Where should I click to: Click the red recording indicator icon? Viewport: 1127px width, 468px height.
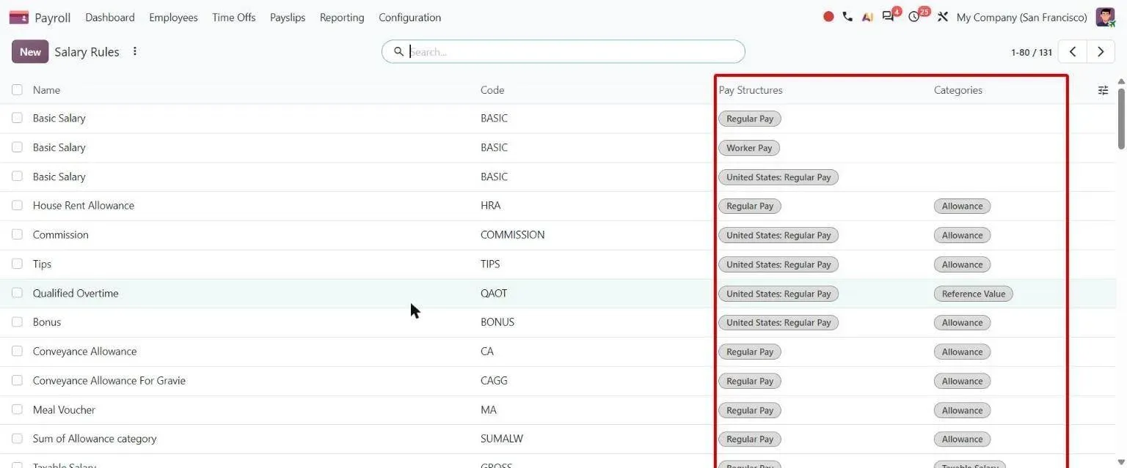tap(828, 17)
